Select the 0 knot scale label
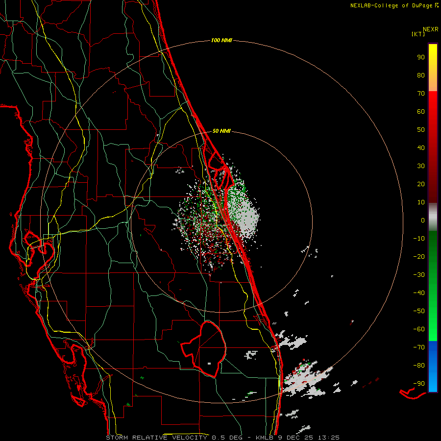441x441 pixels. click(423, 220)
